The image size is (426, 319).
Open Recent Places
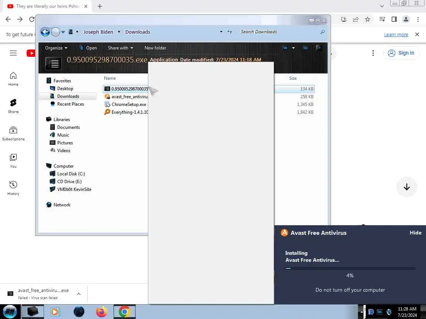(x=70, y=104)
